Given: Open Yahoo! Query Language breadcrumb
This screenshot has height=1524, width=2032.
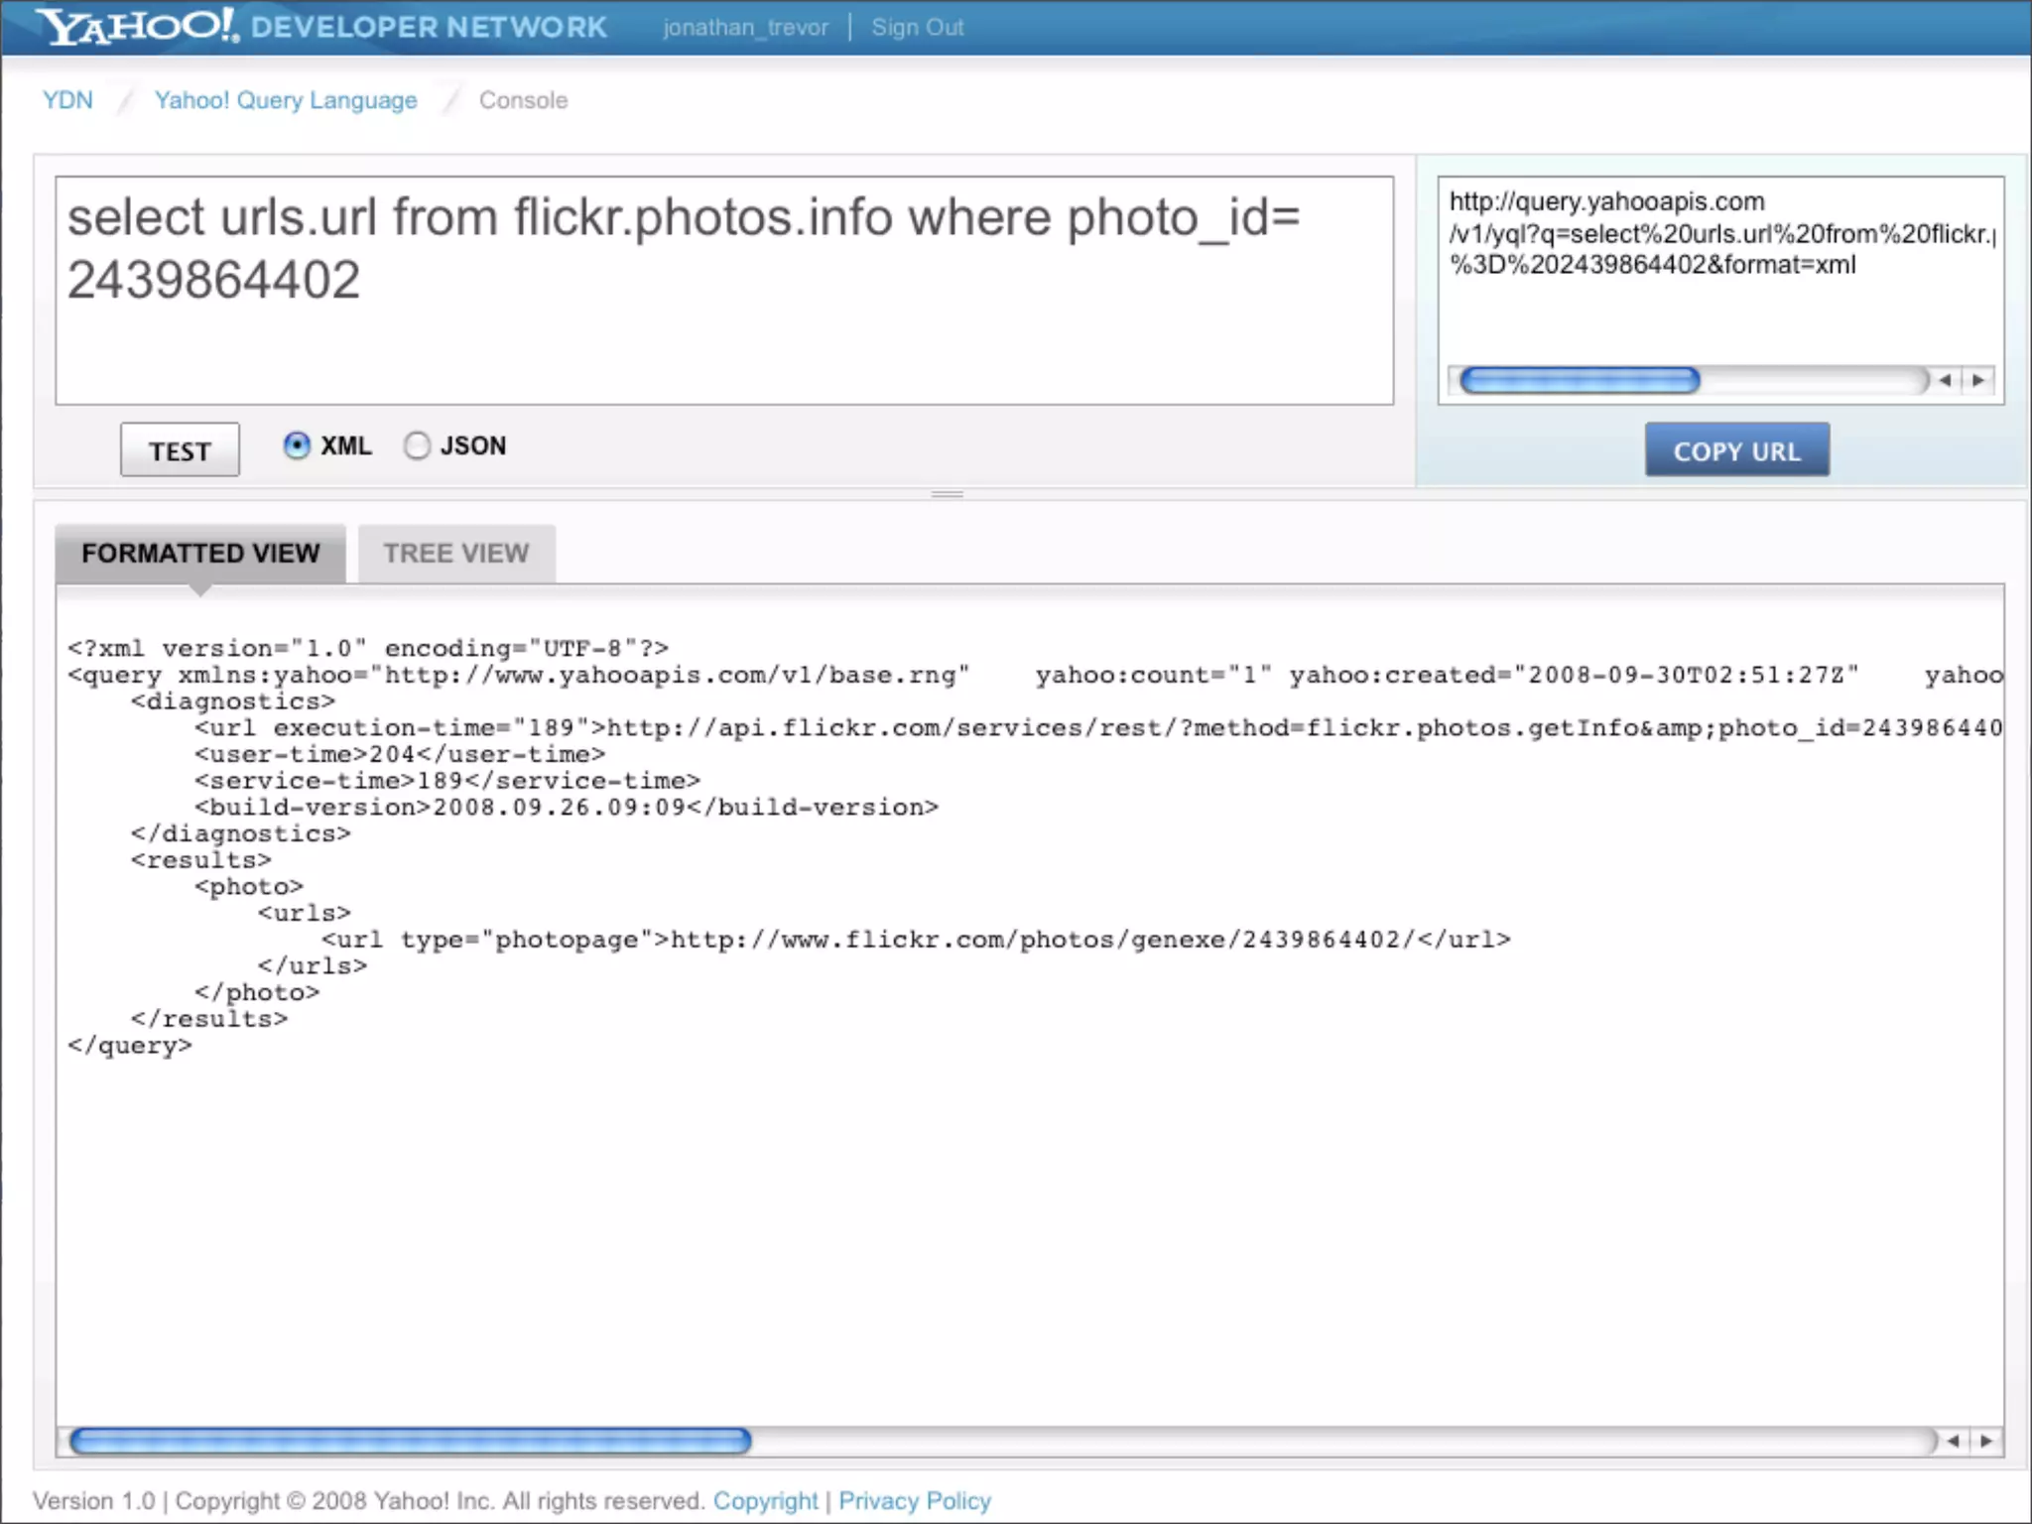Looking at the screenshot, I should [286, 100].
